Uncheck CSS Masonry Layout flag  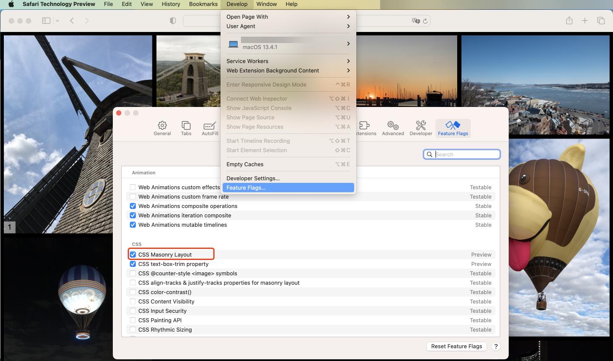(x=133, y=254)
